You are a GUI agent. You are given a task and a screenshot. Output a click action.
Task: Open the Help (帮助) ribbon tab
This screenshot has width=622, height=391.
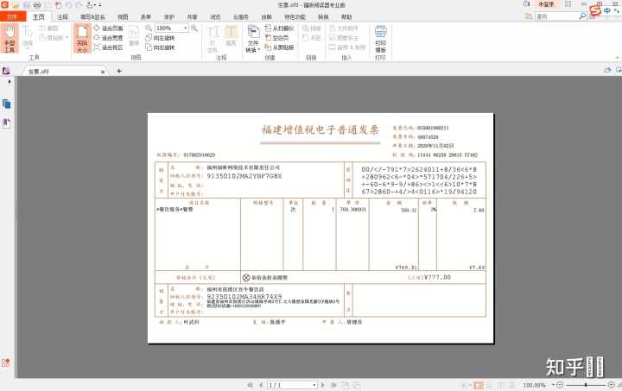346,16
